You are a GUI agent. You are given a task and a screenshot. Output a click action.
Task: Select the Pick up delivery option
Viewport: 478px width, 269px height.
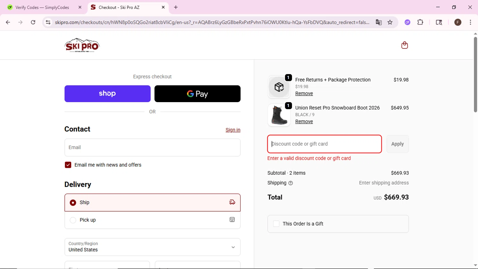click(x=152, y=220)
